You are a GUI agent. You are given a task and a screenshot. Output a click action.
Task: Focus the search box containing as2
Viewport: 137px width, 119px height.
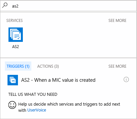[68, 6]
